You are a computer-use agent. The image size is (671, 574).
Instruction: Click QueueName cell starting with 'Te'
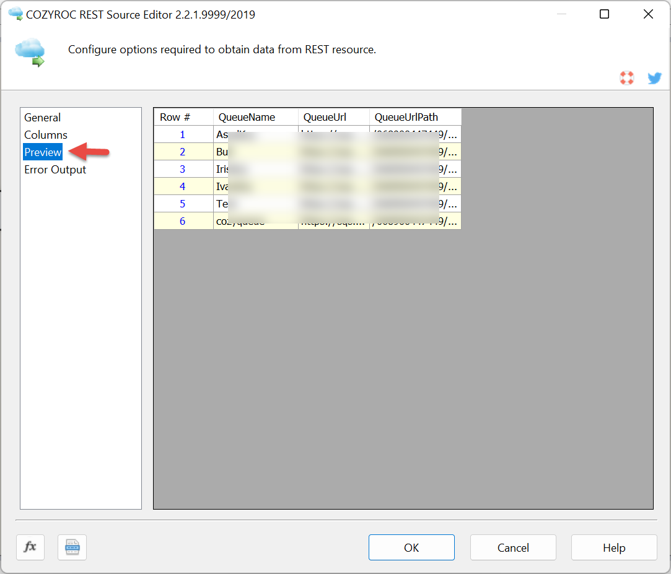(x=256, y=204)
